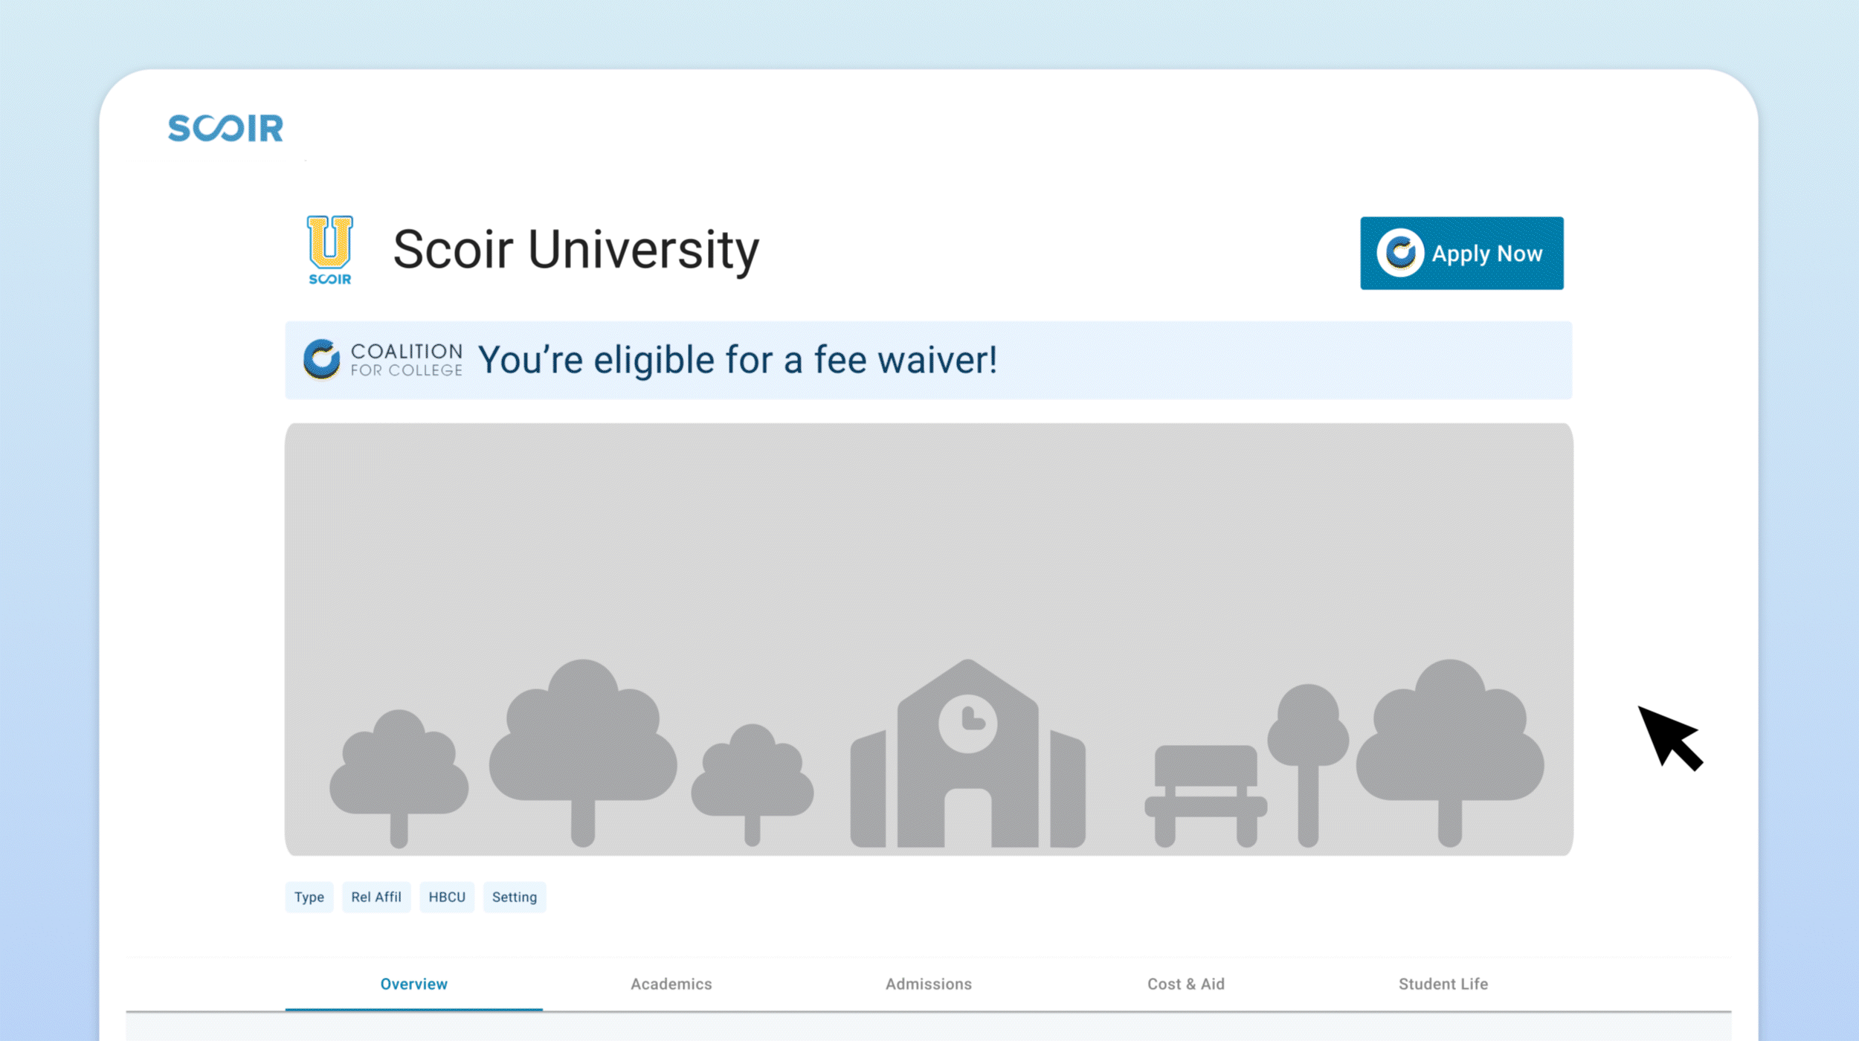This screenshot has height=1041, width=1859.
Task: Switch to the Academics tab
Action: tap(670, 984)
